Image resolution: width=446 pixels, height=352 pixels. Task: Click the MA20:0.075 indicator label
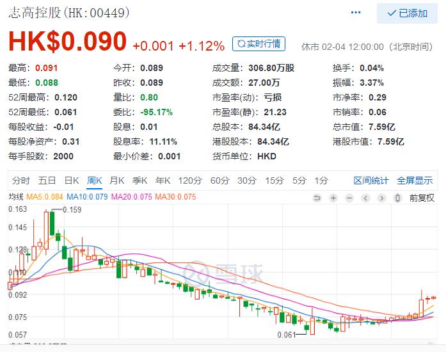131,197
